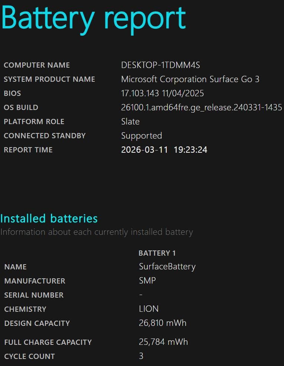The width and height of the screenshot is (284, 366).
Task: Click the CHEMISTRY row label
Action: coord(25,309)
